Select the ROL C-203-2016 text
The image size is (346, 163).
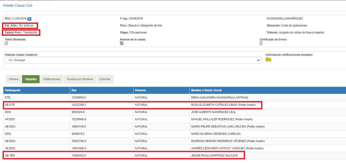pos(16,18)
